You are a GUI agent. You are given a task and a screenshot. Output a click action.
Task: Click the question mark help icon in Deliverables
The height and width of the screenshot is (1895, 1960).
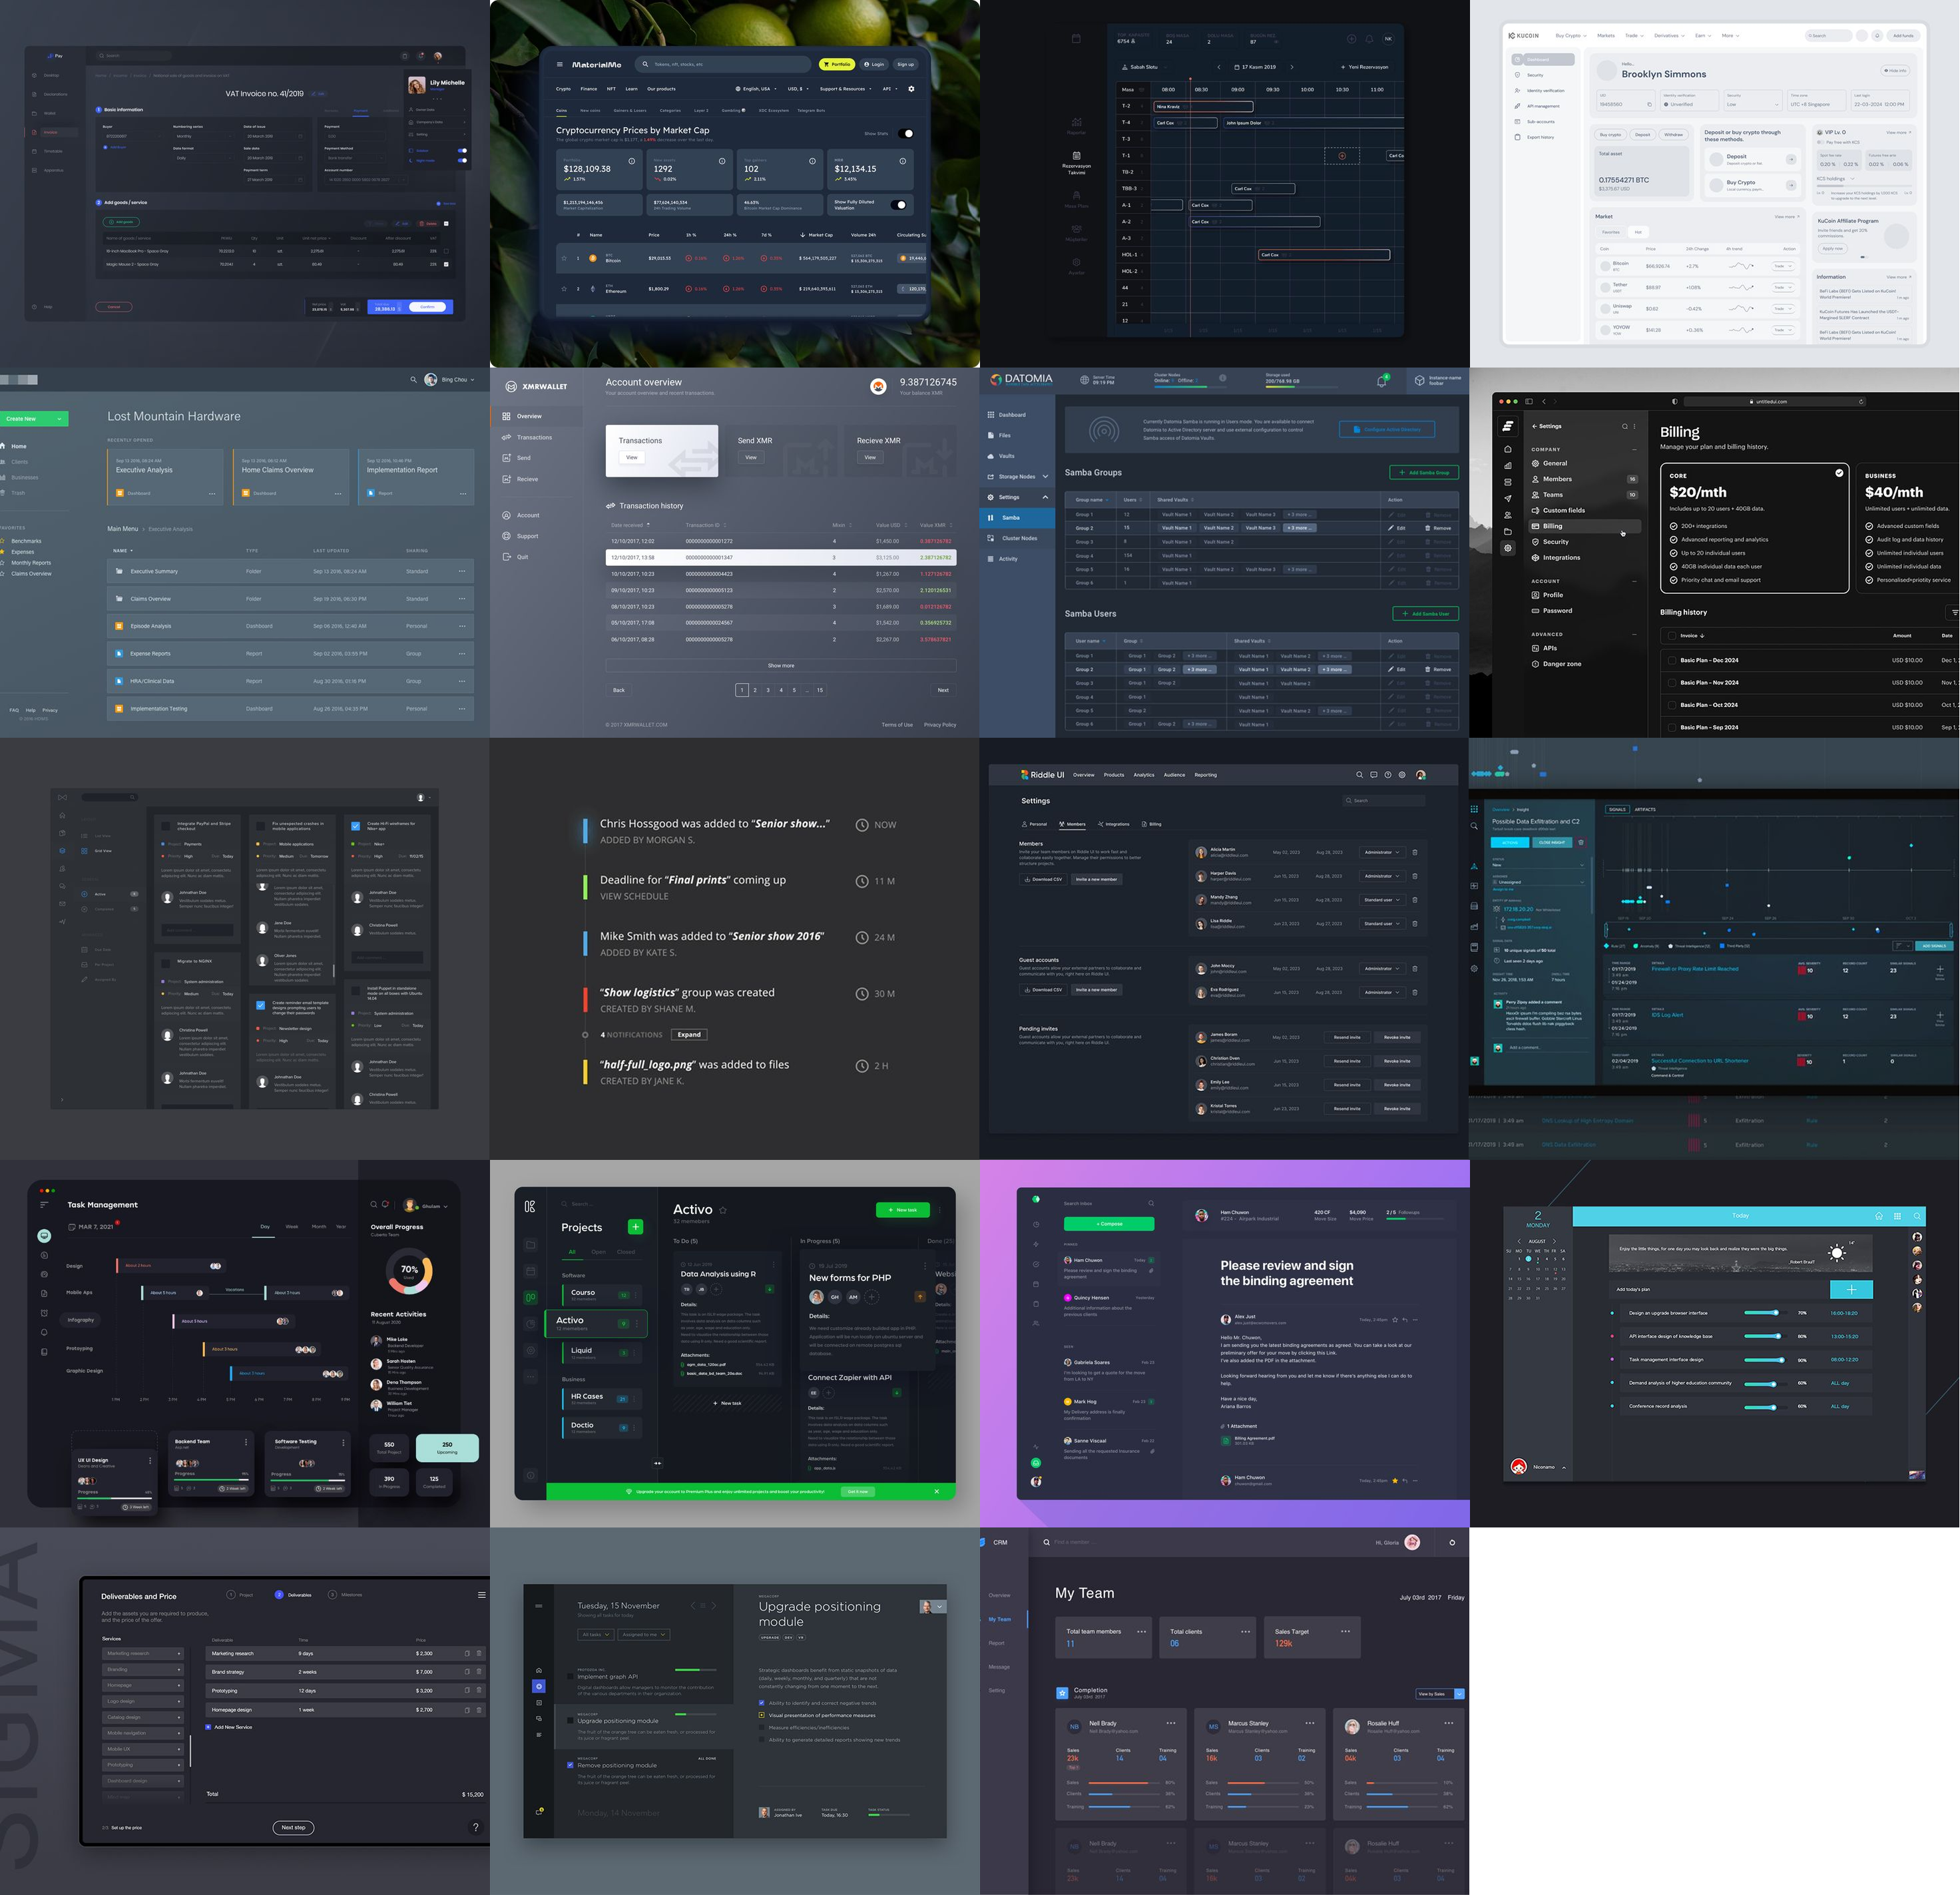point(475,1827)
